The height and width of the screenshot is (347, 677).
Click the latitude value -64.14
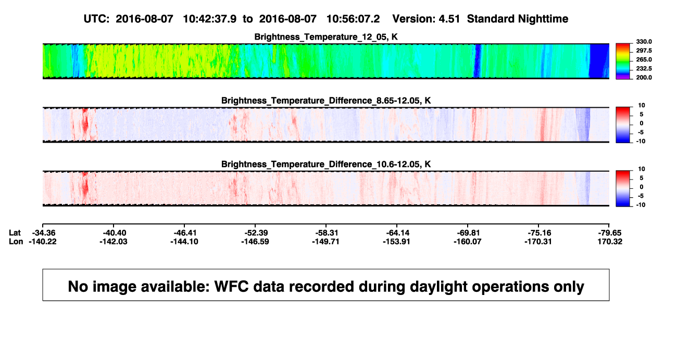(397, 233)
